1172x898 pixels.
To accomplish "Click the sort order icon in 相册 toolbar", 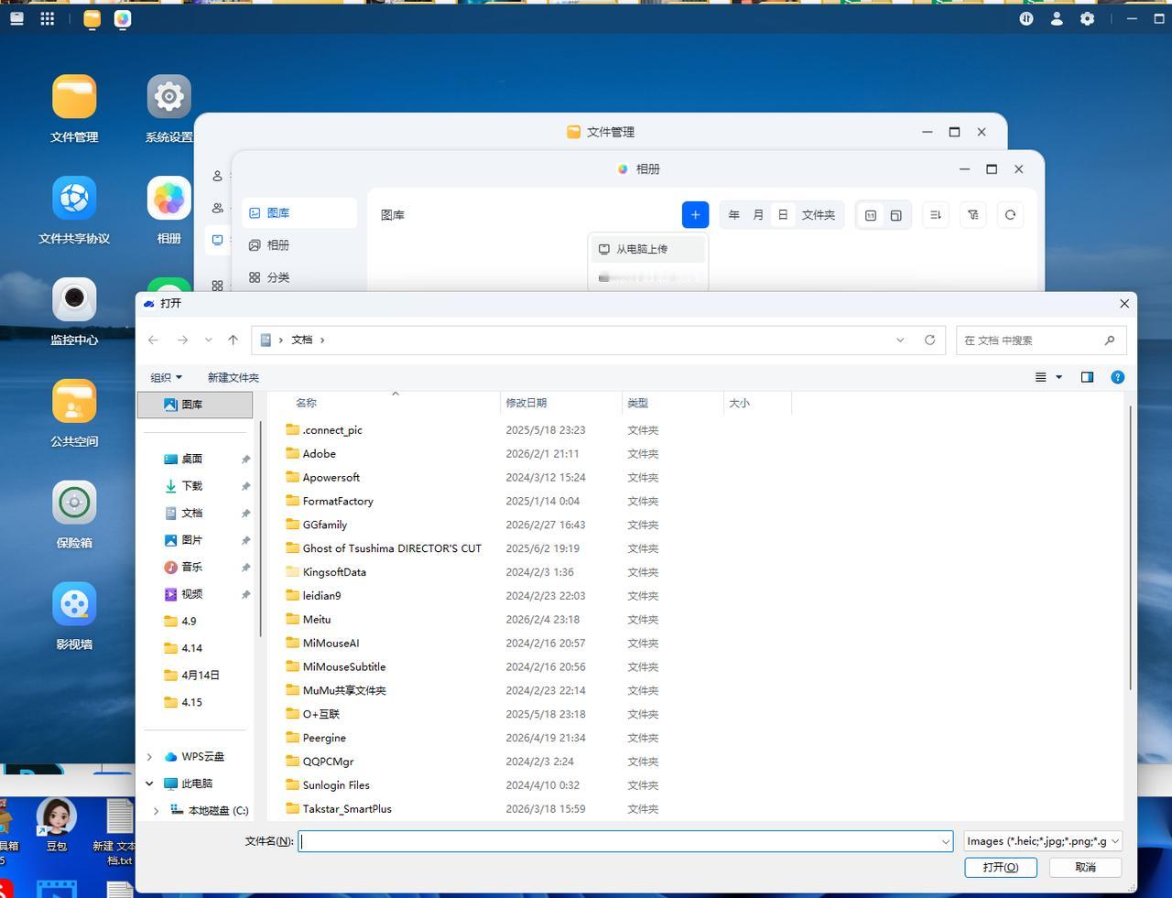I will click(x=935, y=215).
